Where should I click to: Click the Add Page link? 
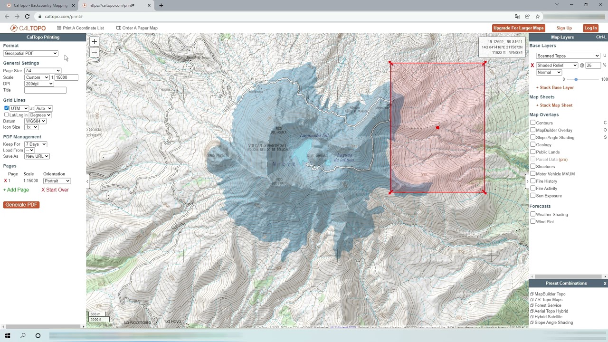click(16, 190)
